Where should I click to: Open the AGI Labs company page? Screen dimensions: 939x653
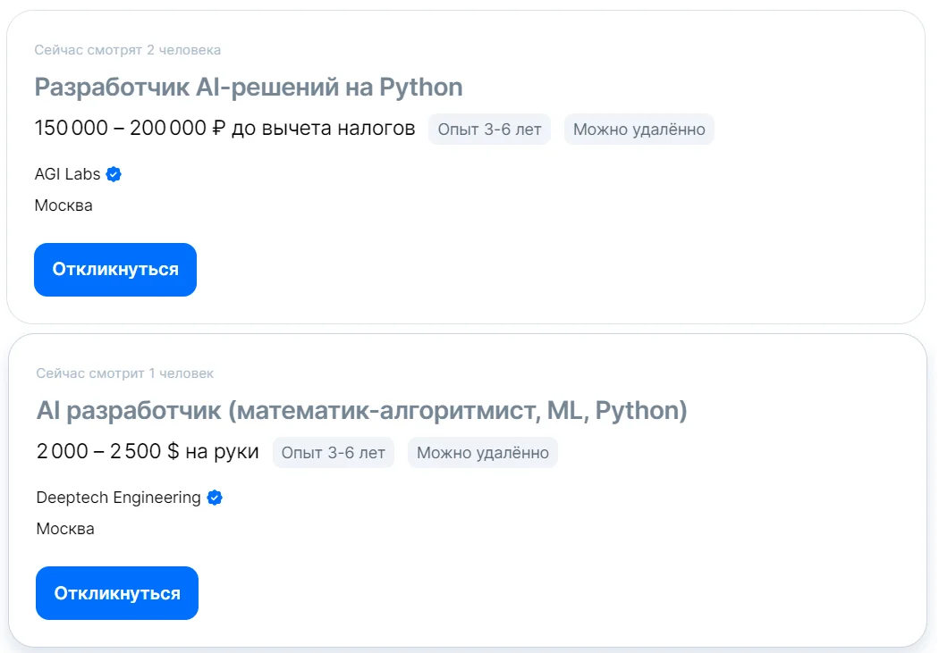(x=67, y=174)
